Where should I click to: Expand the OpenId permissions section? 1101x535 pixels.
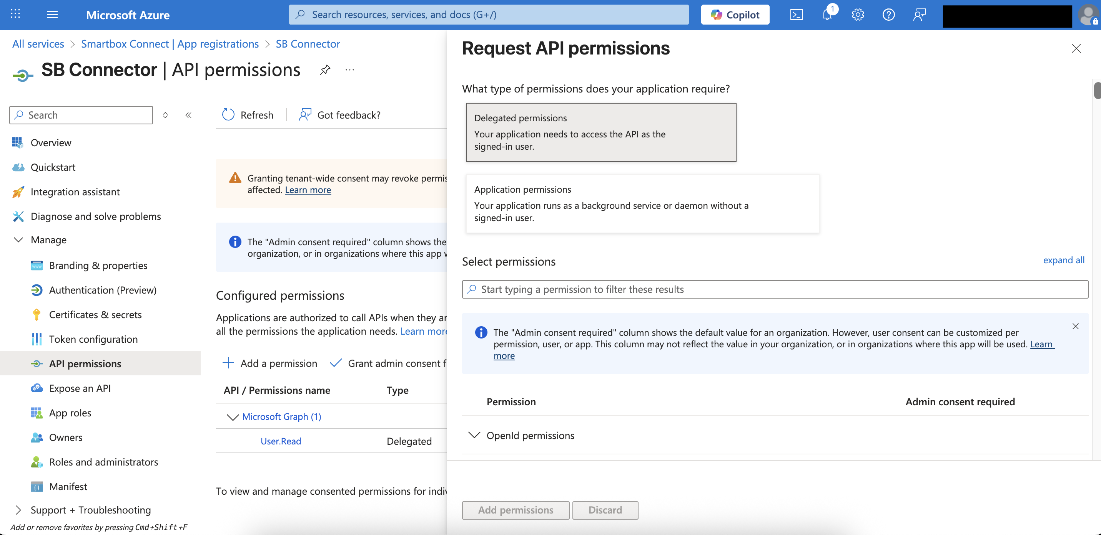tap(474, 435)
